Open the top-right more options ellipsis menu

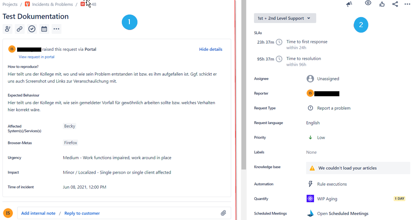coord(407,4)
